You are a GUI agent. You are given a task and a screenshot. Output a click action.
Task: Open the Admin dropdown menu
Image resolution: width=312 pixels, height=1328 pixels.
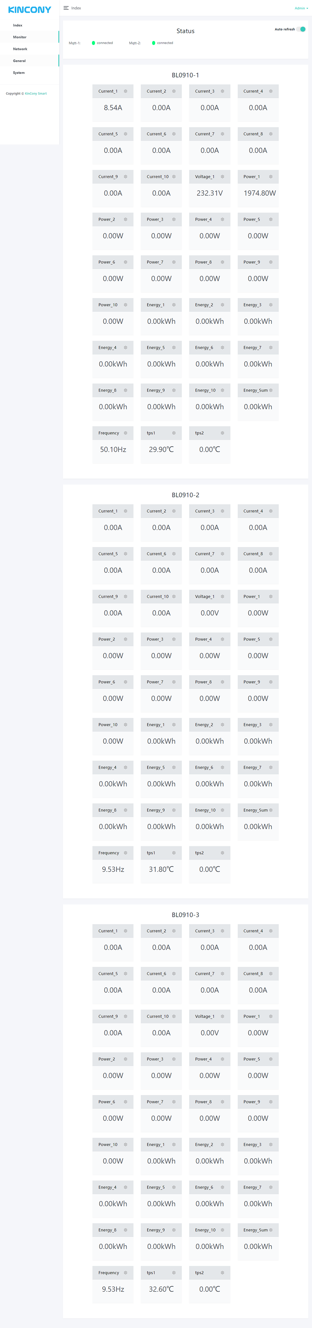point(301,8)
